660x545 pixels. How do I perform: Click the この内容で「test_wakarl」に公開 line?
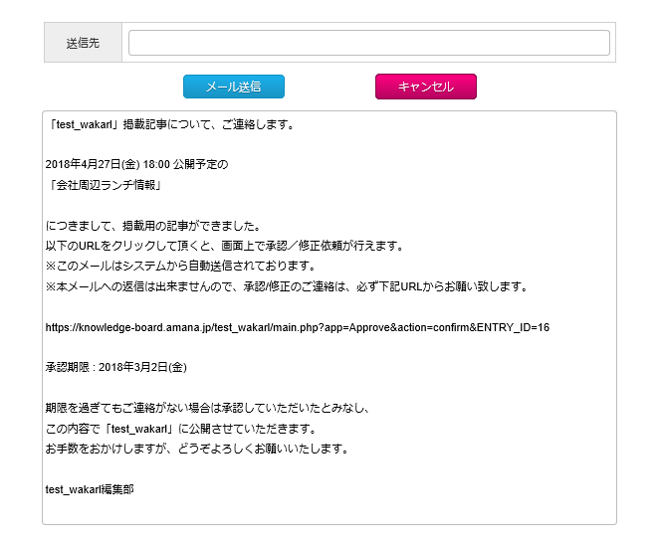click(181, 429)
